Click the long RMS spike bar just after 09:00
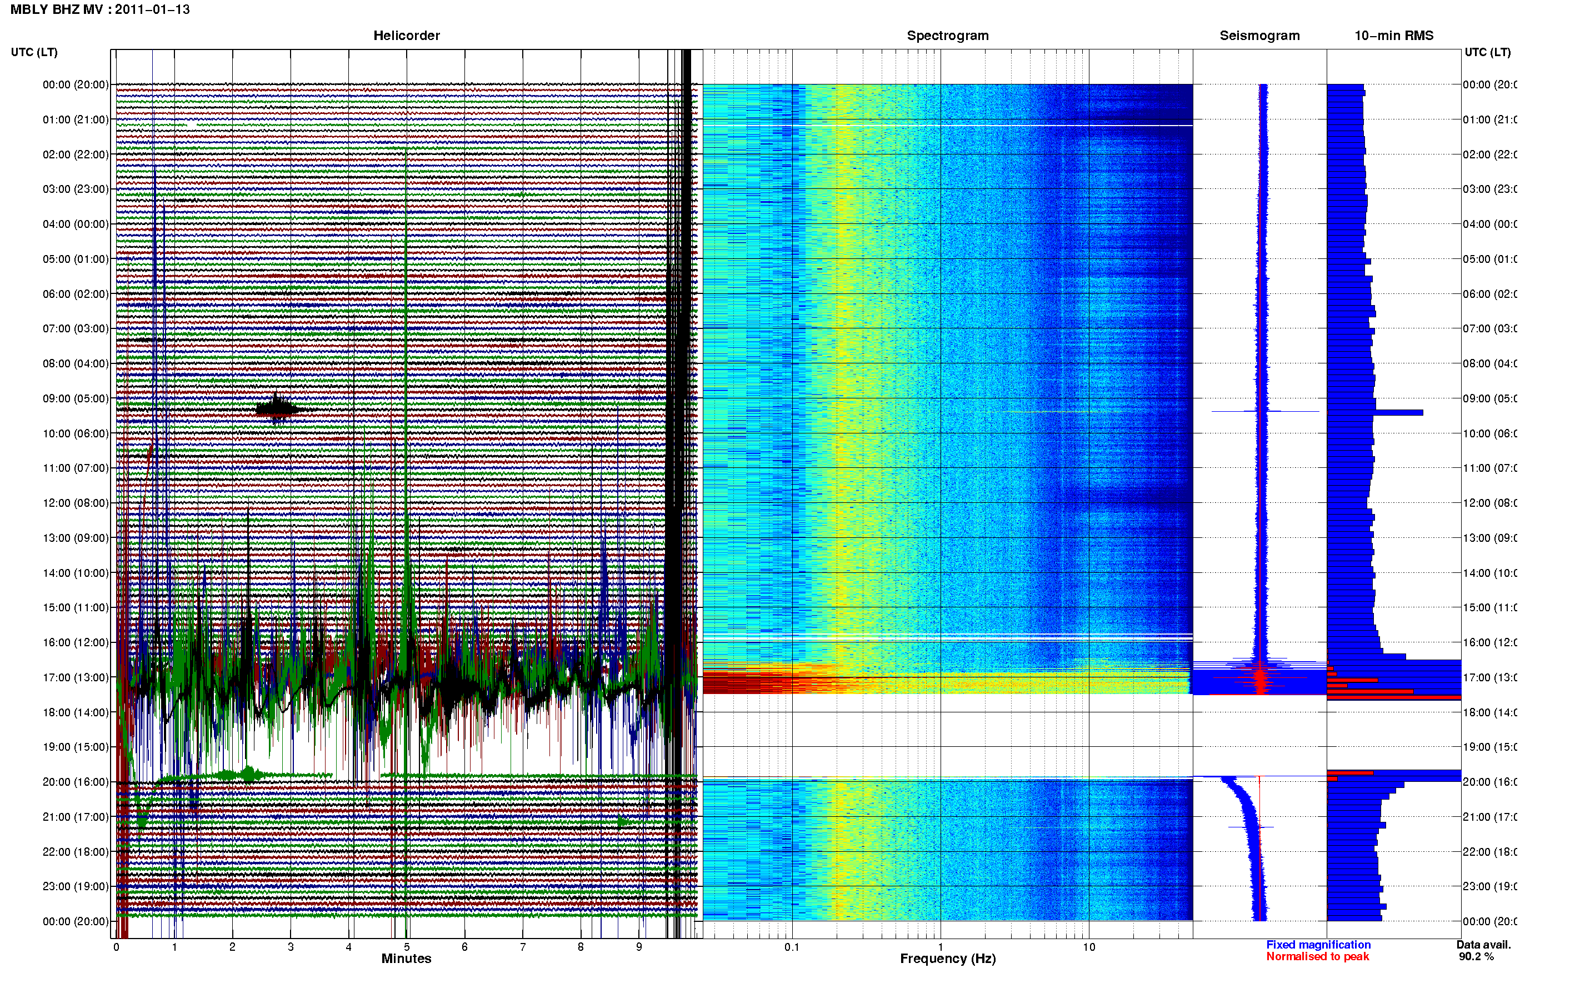The height and width of the screenshot is (988, 1580). pyautogui.click(x=1375, y=412)
